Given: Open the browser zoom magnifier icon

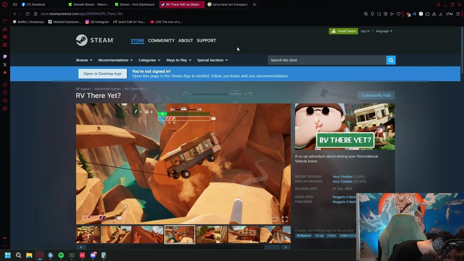Looking at the screenshot, I should pyautogui.click(x=366, y=14).
